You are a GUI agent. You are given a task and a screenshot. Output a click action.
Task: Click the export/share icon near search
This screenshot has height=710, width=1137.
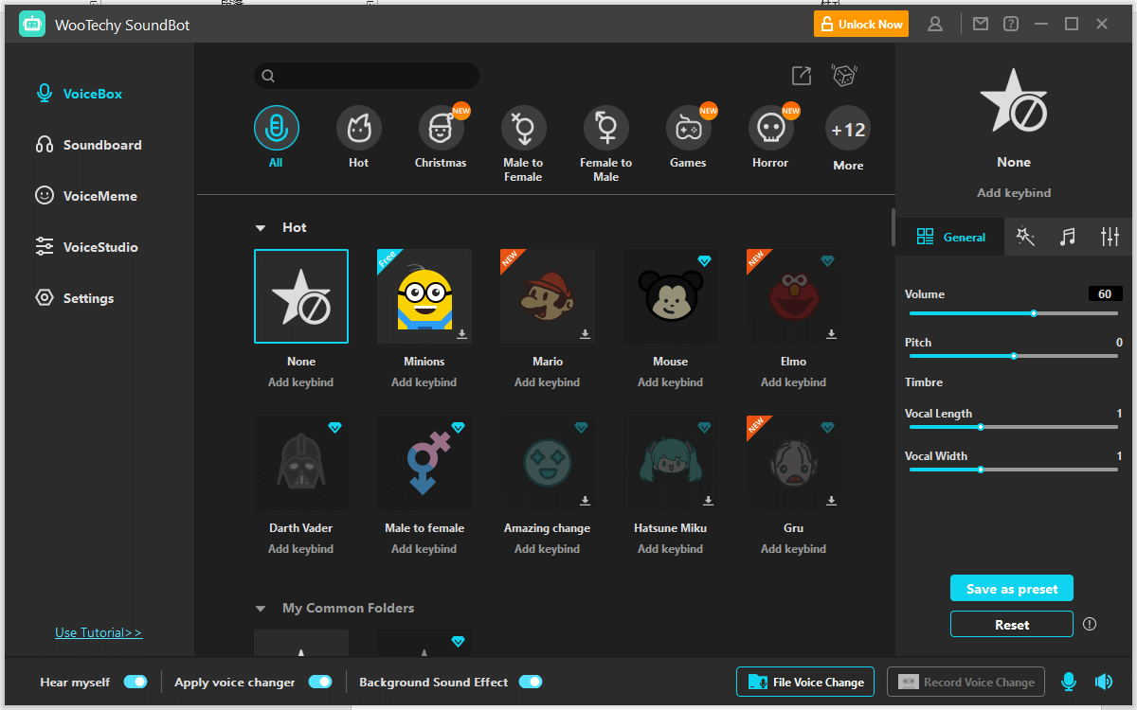pyautogui.click(x=802, y=76)
